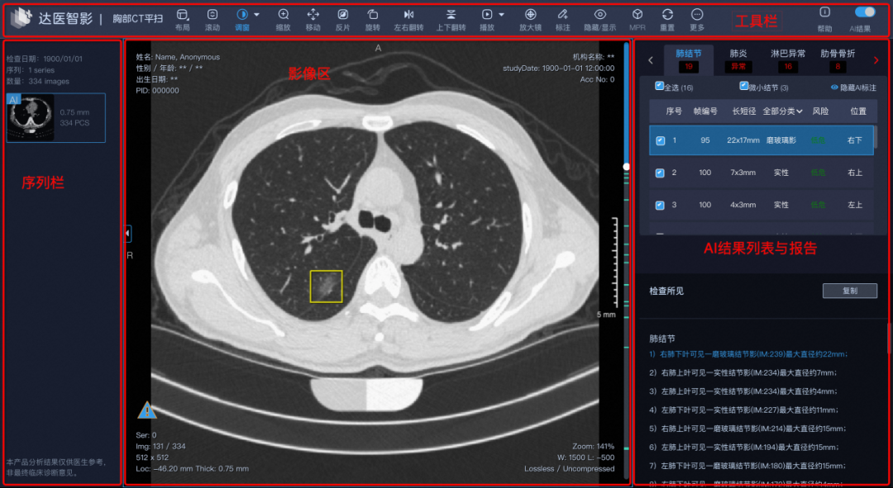Click the 反片 invert image icon

342,15
